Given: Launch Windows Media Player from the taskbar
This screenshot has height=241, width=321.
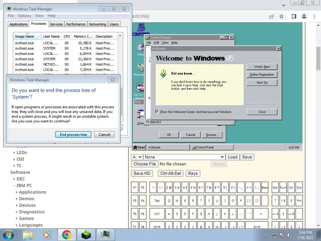Looking at the screenshot, I should (47, 235).
